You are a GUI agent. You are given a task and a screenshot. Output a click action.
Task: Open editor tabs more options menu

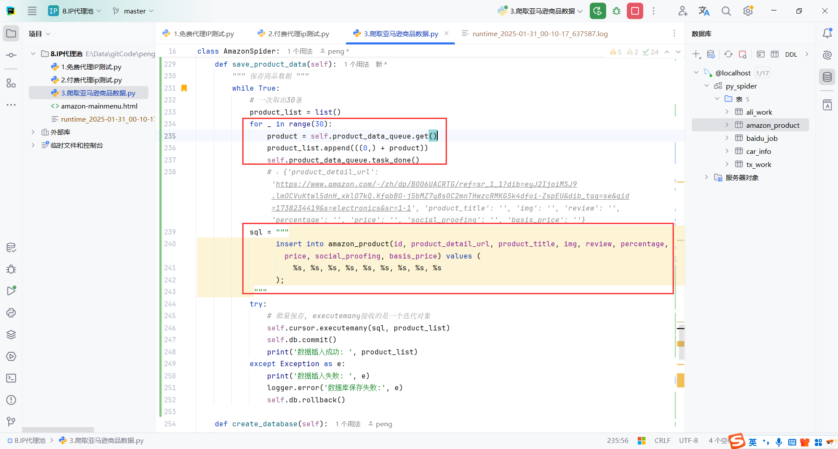[674, 34]
